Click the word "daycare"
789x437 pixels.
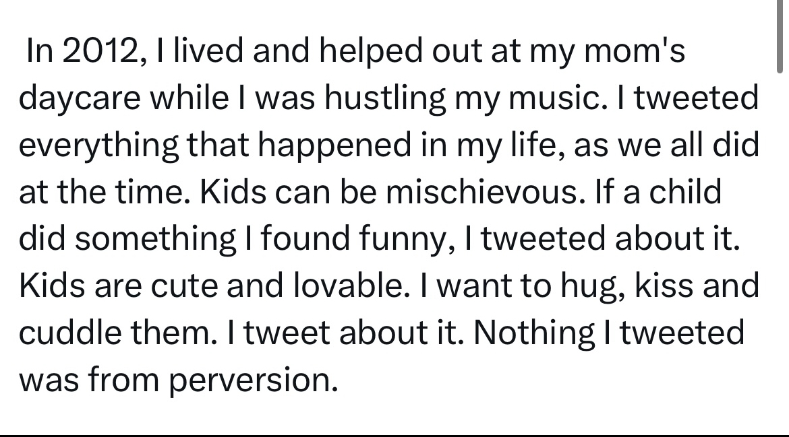pyautogui.click(x=80, y=99)
